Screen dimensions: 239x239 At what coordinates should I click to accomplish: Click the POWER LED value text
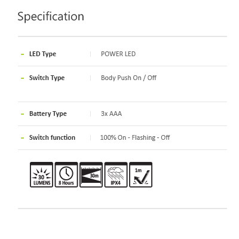pos(118,54)
